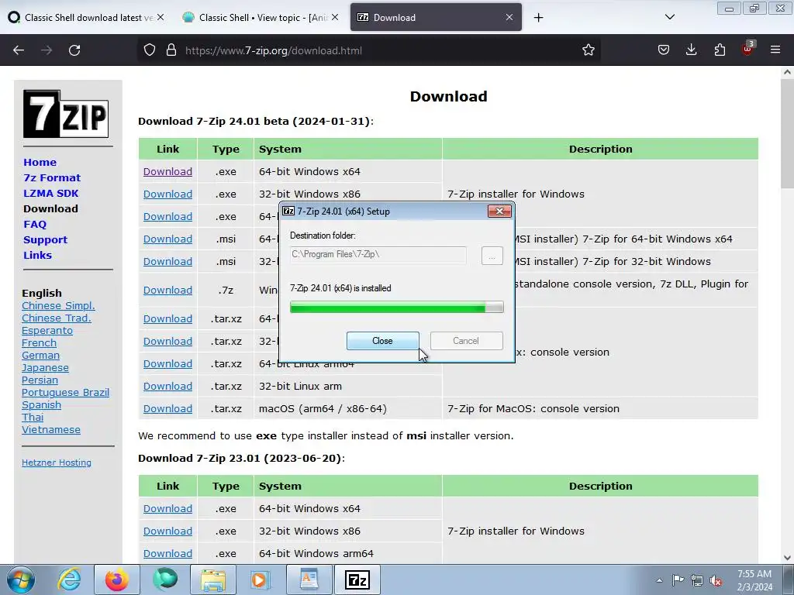
Task: Expand the list all tabs chevron
Action: [x=669, y=17]
